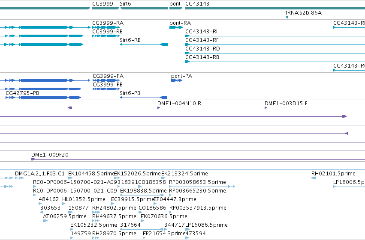Select the RH02101.5prime EST label
This screenshot has width=365, height=240.
333,174
